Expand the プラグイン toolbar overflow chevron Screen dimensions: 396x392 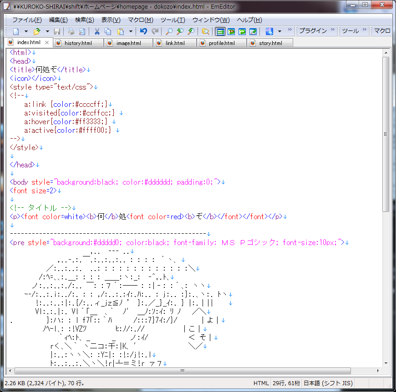(333, 30)
